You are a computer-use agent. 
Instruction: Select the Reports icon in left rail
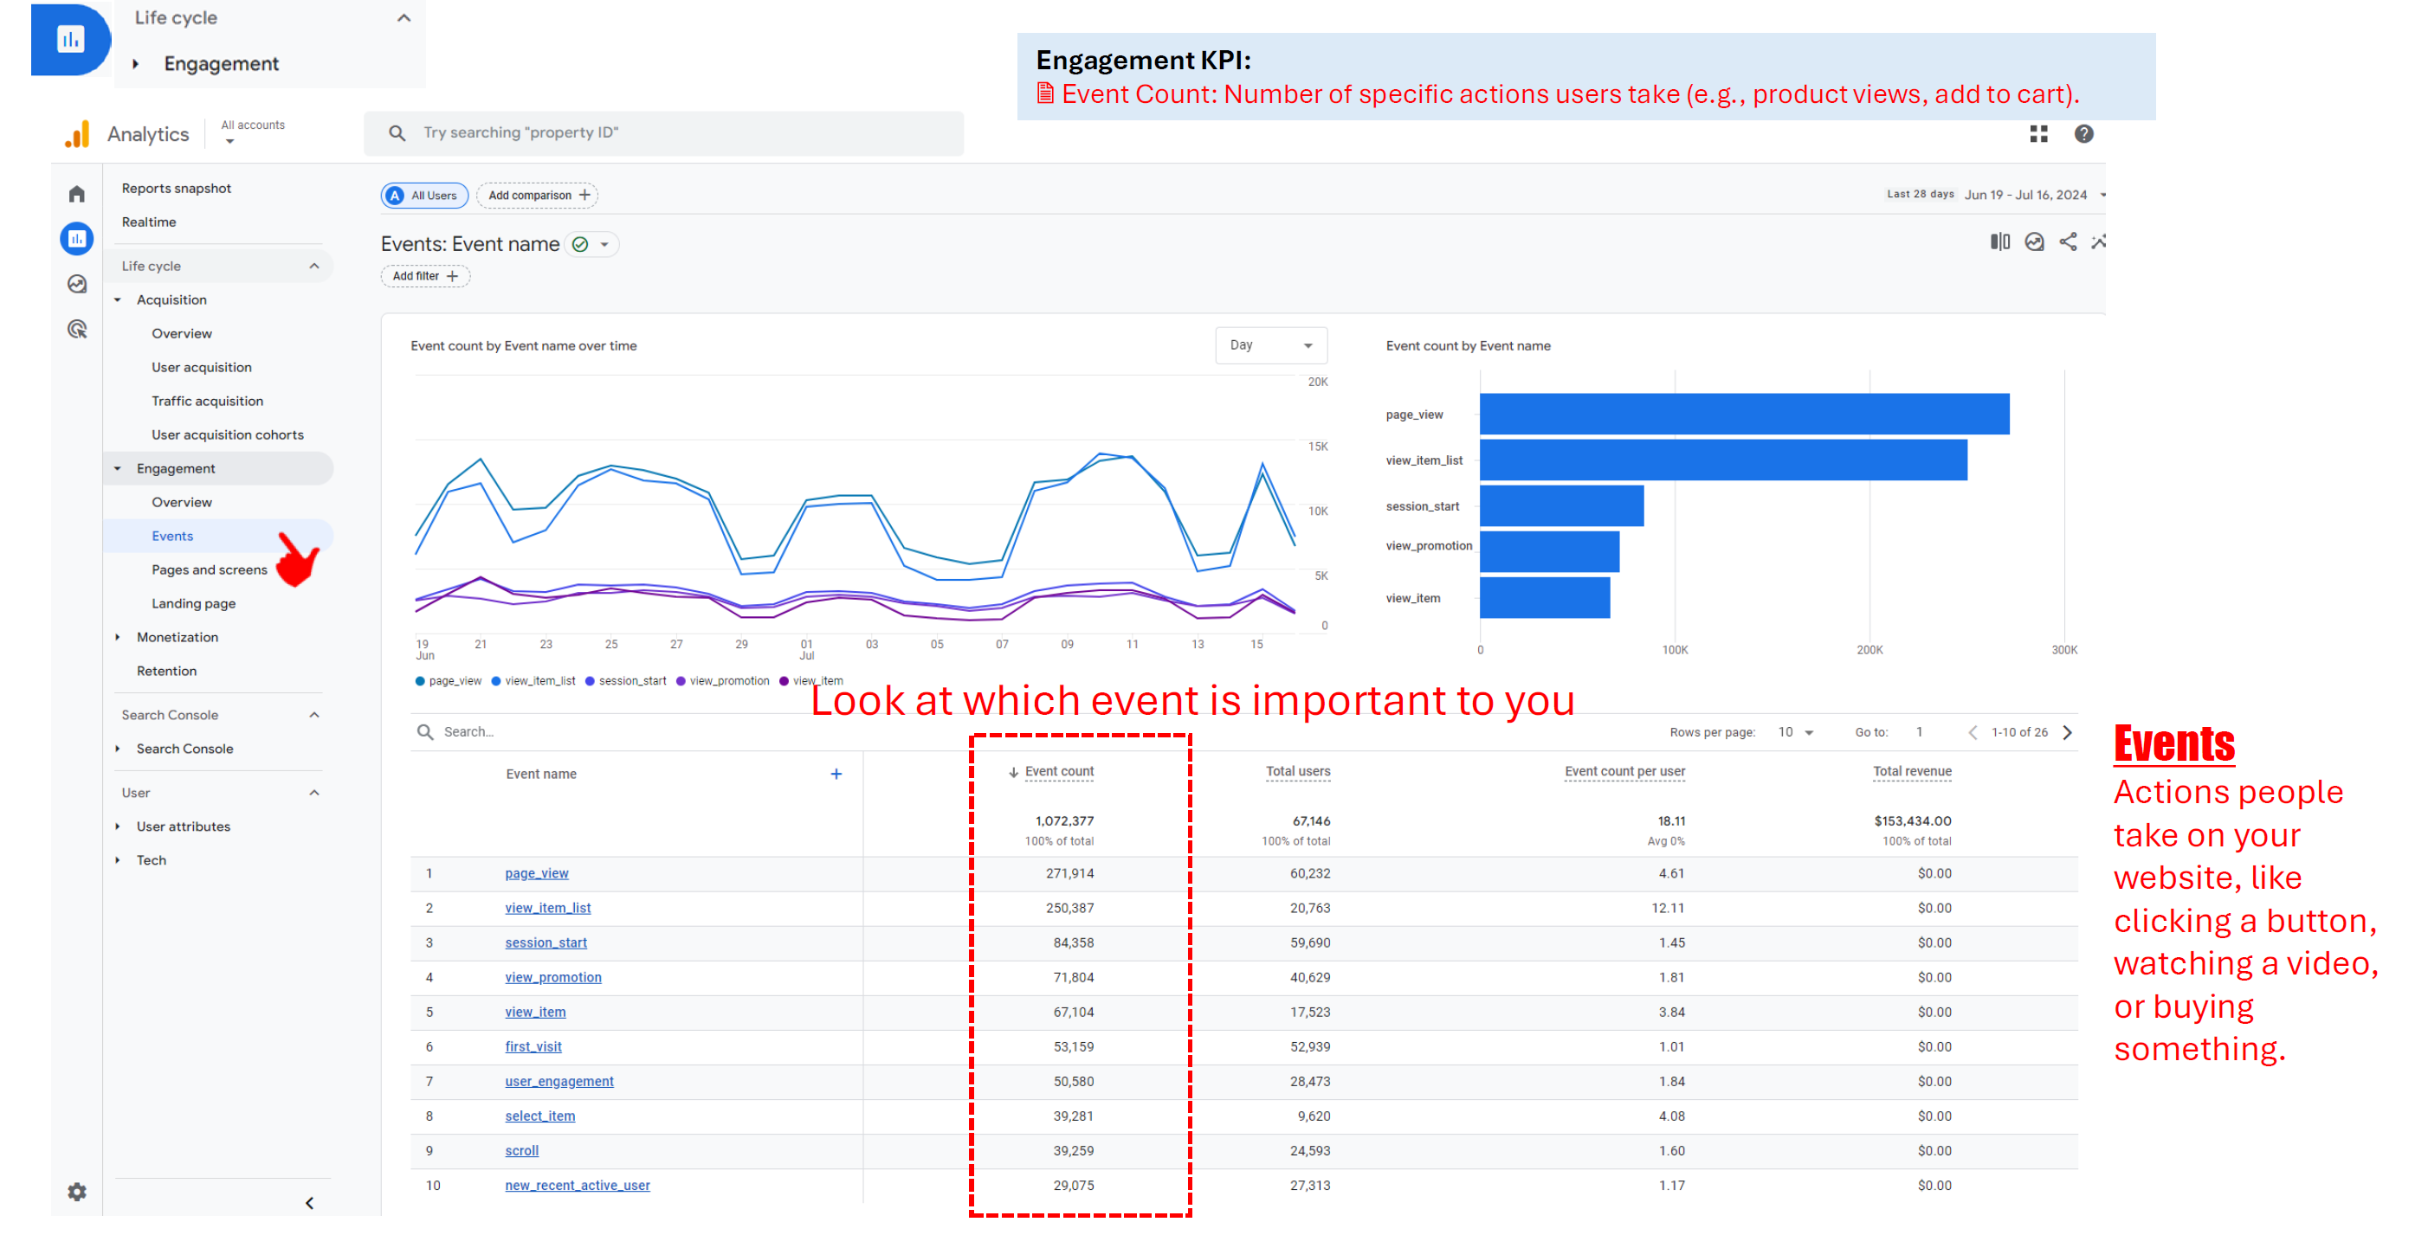coord(77,239)
